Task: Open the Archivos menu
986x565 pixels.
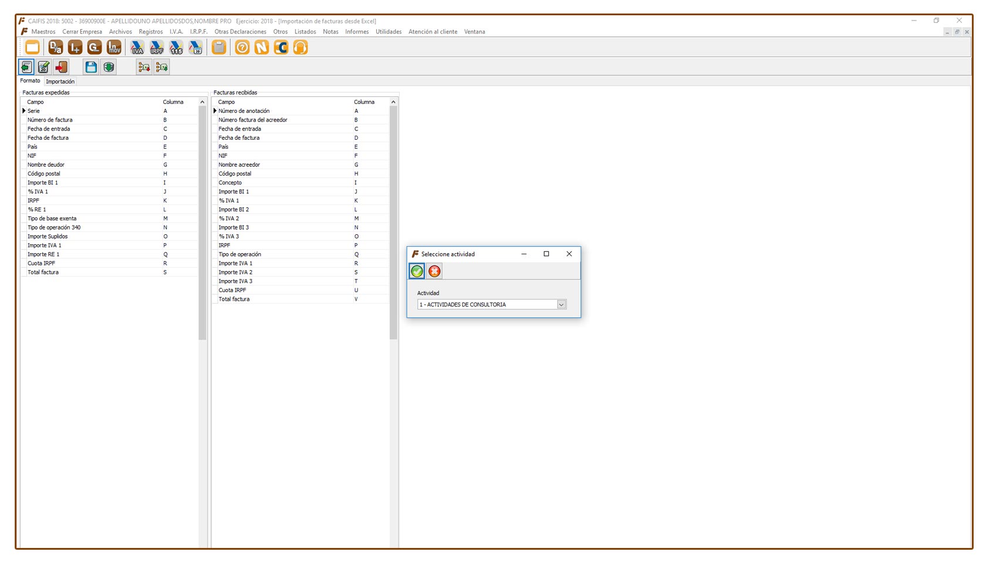Action: click(x=120, y=32)
